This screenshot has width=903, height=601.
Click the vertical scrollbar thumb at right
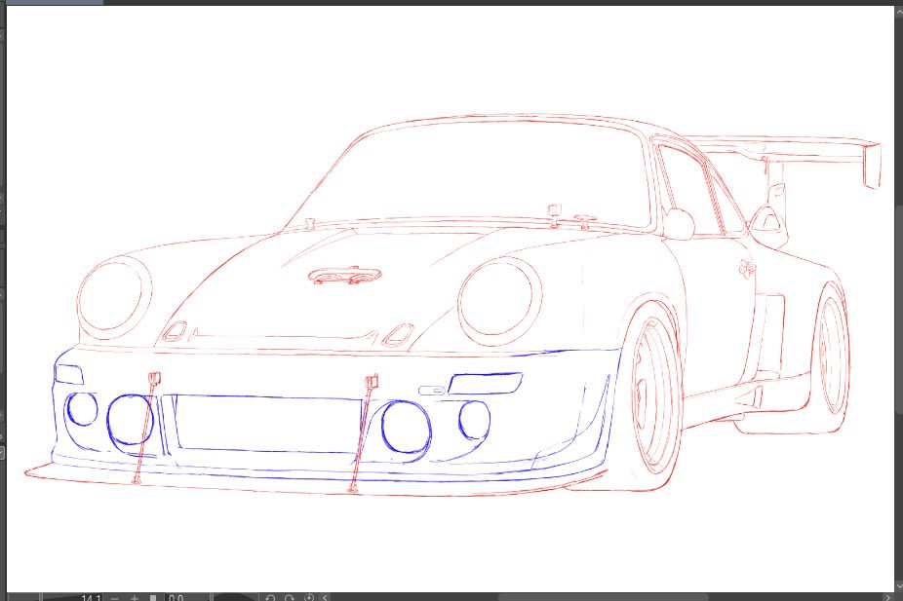coord(899,308)
